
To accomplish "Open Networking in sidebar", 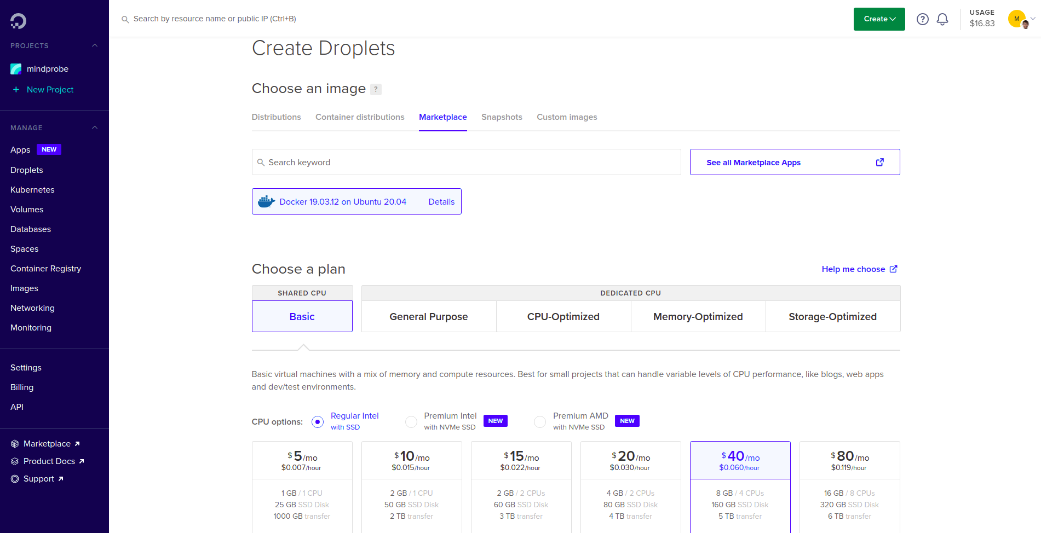I will [x=32, y=308].
